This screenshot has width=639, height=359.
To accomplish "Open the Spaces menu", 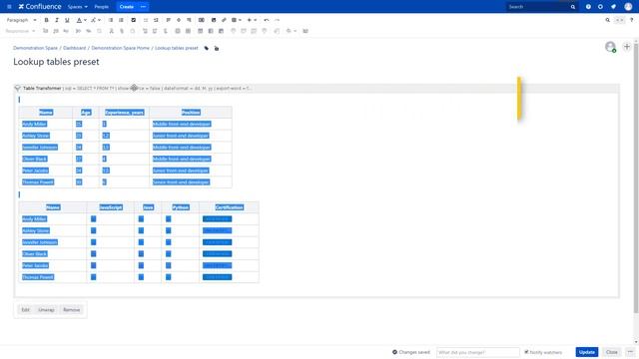I will point(78,7).
